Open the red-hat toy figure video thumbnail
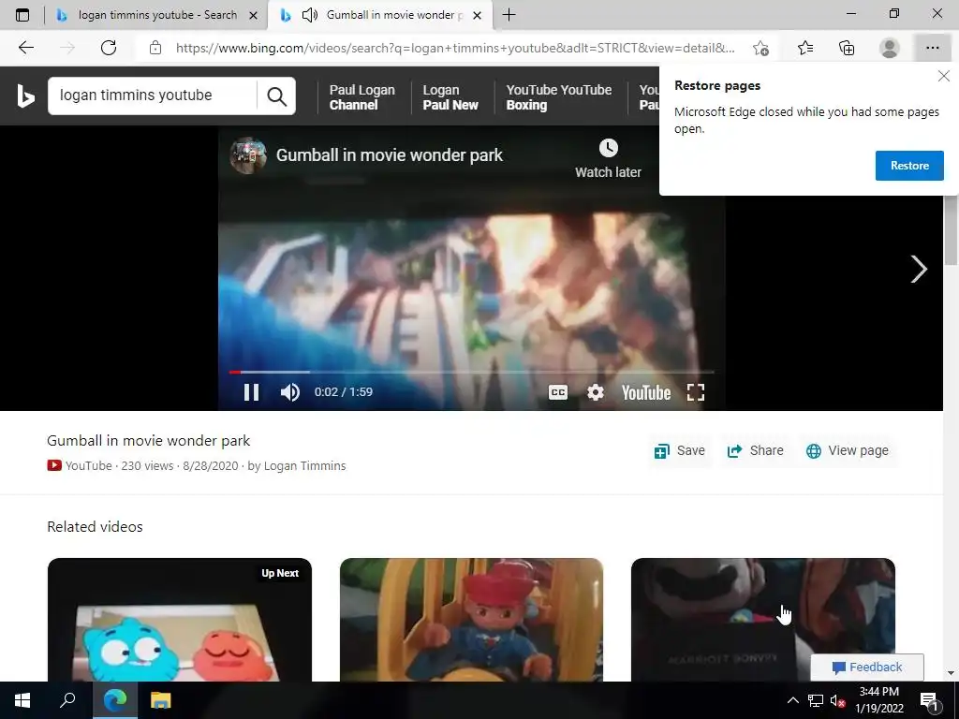The height and width of the screenshot is (719, 959). pyautogui.click(x=471, y=620)
